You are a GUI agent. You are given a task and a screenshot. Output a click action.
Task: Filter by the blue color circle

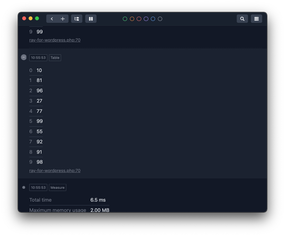click(x=153, y=19)
